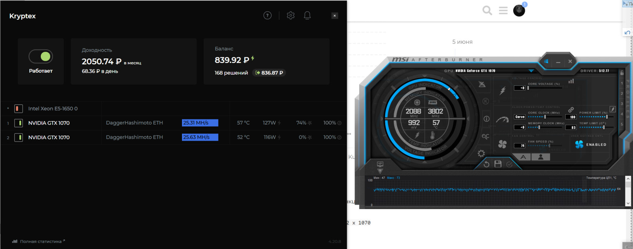The width and height of the screenshot is (633, 249).
Task: Toggle first NVIDIA GTX 1070 device switch
Action: [x=18, y=123]
